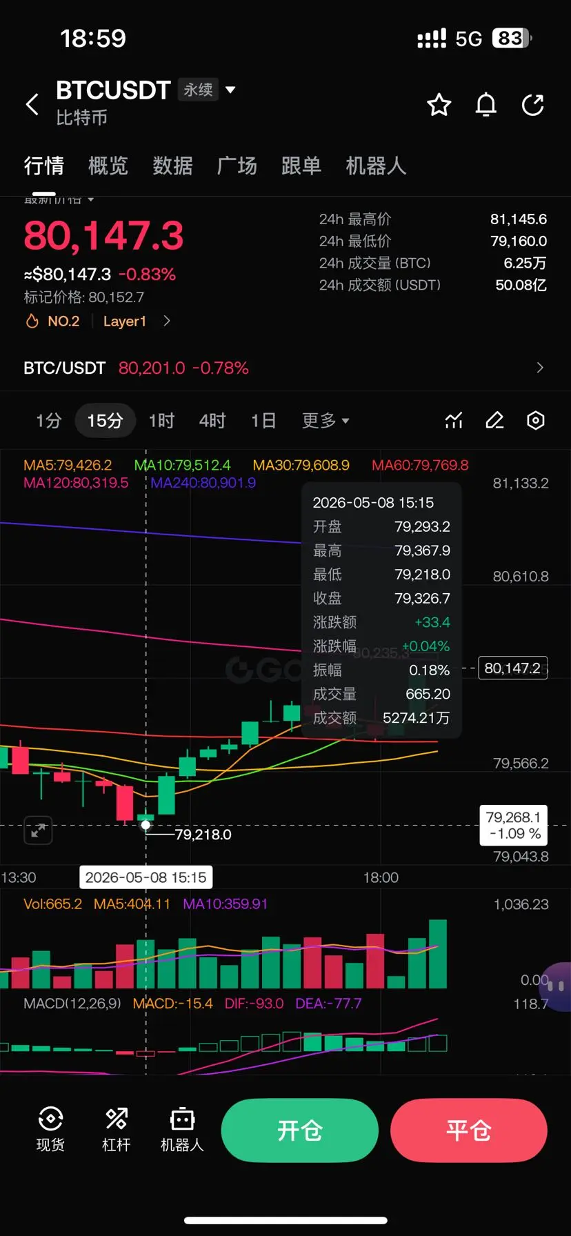Viewport: 571px width, 1236px height.
Task: Add BTCUSDT to favorites with star icon
Action: point(439,105)
